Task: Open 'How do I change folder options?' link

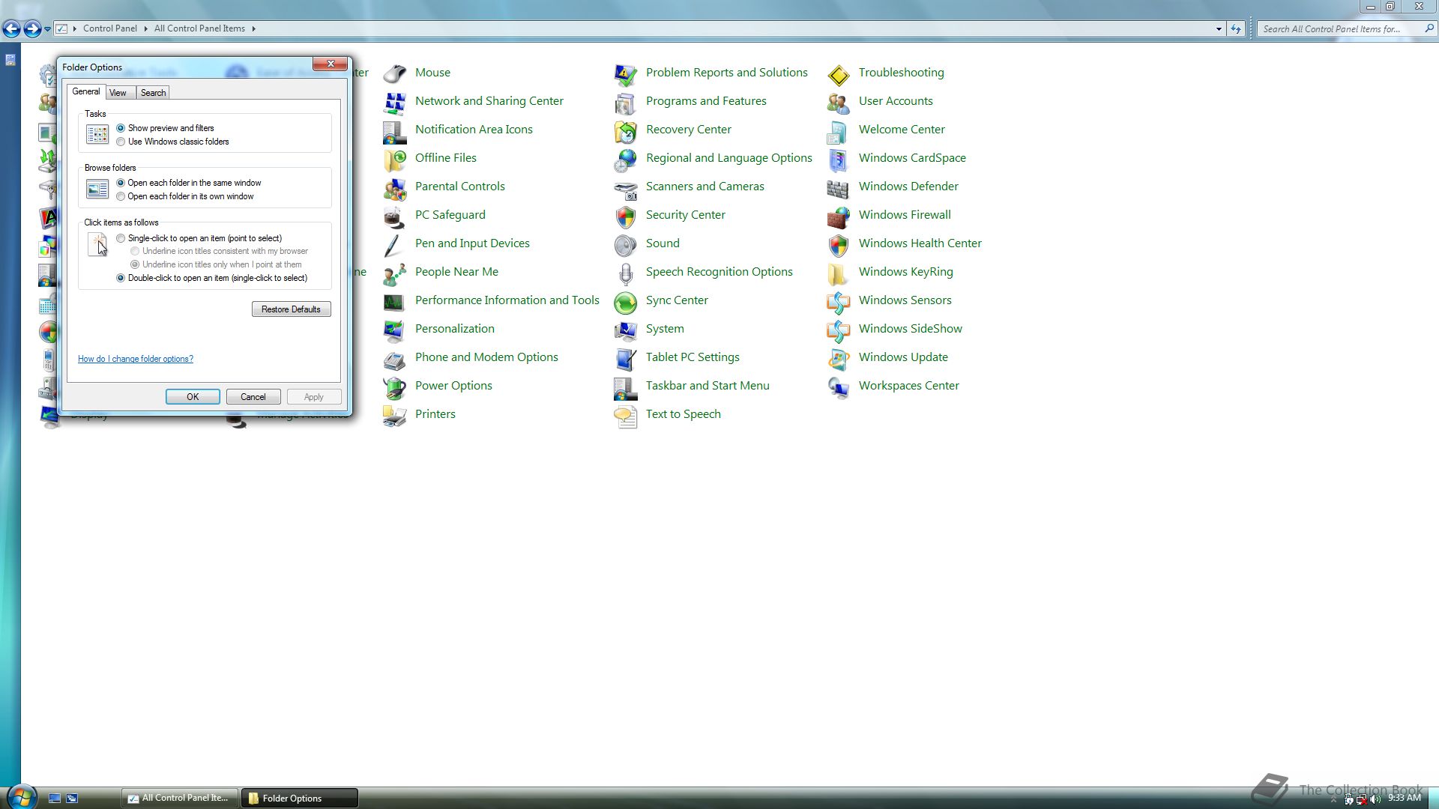Action: 136,359
